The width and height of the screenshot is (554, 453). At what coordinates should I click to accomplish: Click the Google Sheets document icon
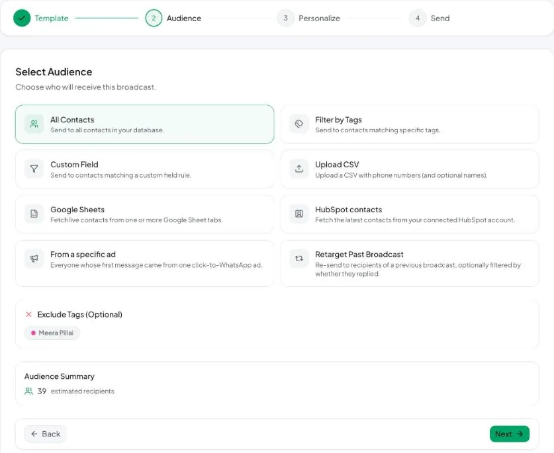pyautogui.click(x=34, y=214)
